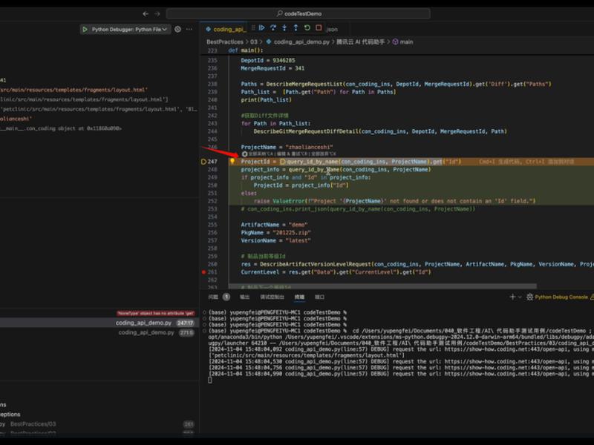Start debugging with the green play button
594x445 pixels.
(x=85, y=29)
